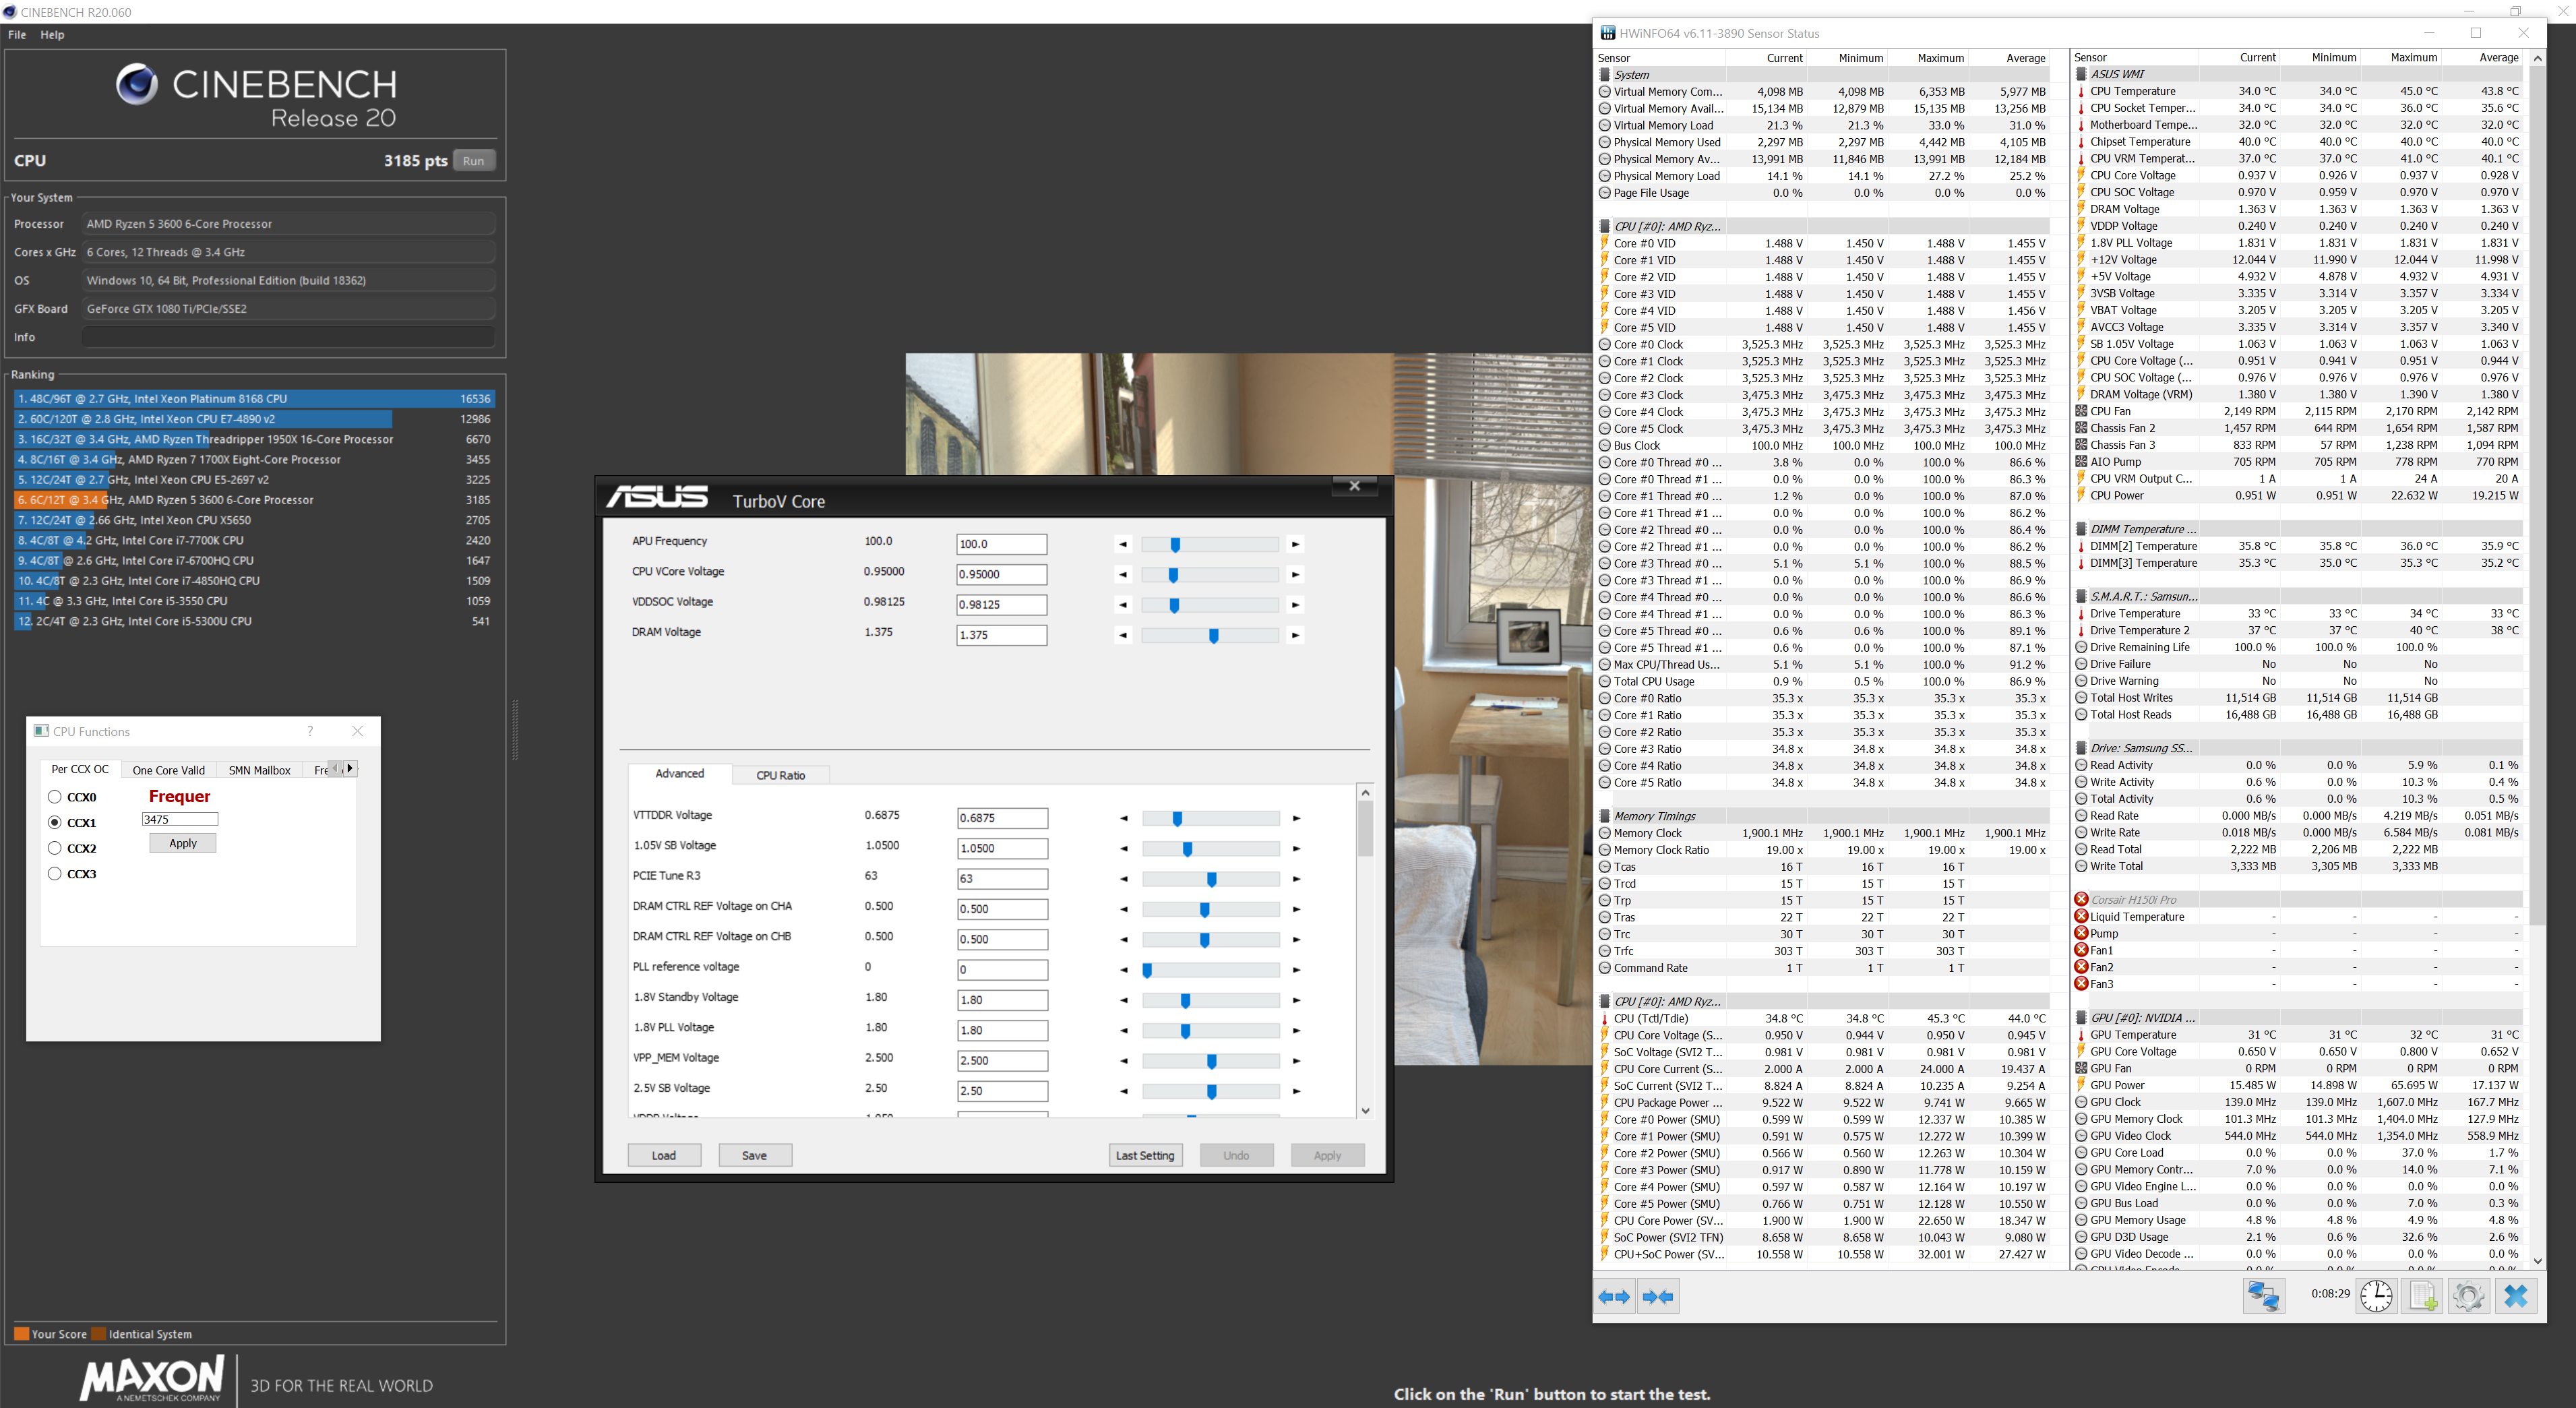Open the Help menu in Cinebench
2576x1408 pixels.
tap(52, 35)
